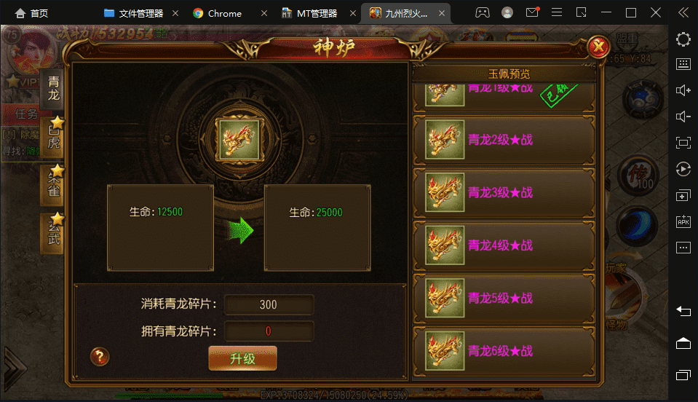Select the 青龙 side tab
698x402 pixels.
click(53, 89)
